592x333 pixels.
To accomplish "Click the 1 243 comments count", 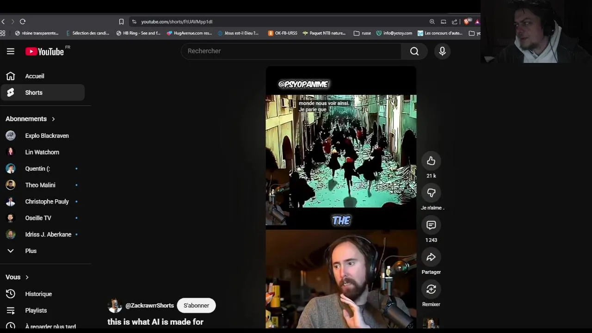I will coord(431,240).
